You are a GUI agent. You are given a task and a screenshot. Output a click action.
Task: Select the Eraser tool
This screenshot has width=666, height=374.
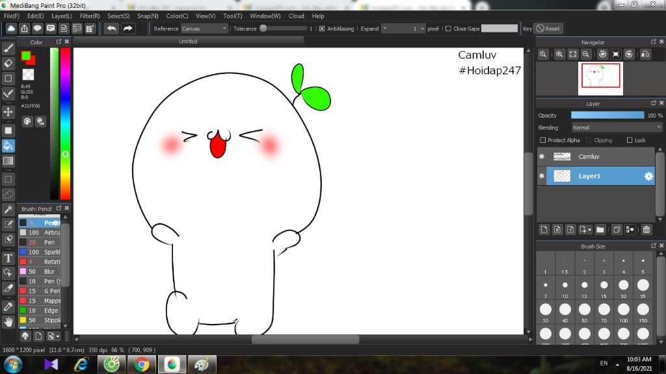(8, 64)
